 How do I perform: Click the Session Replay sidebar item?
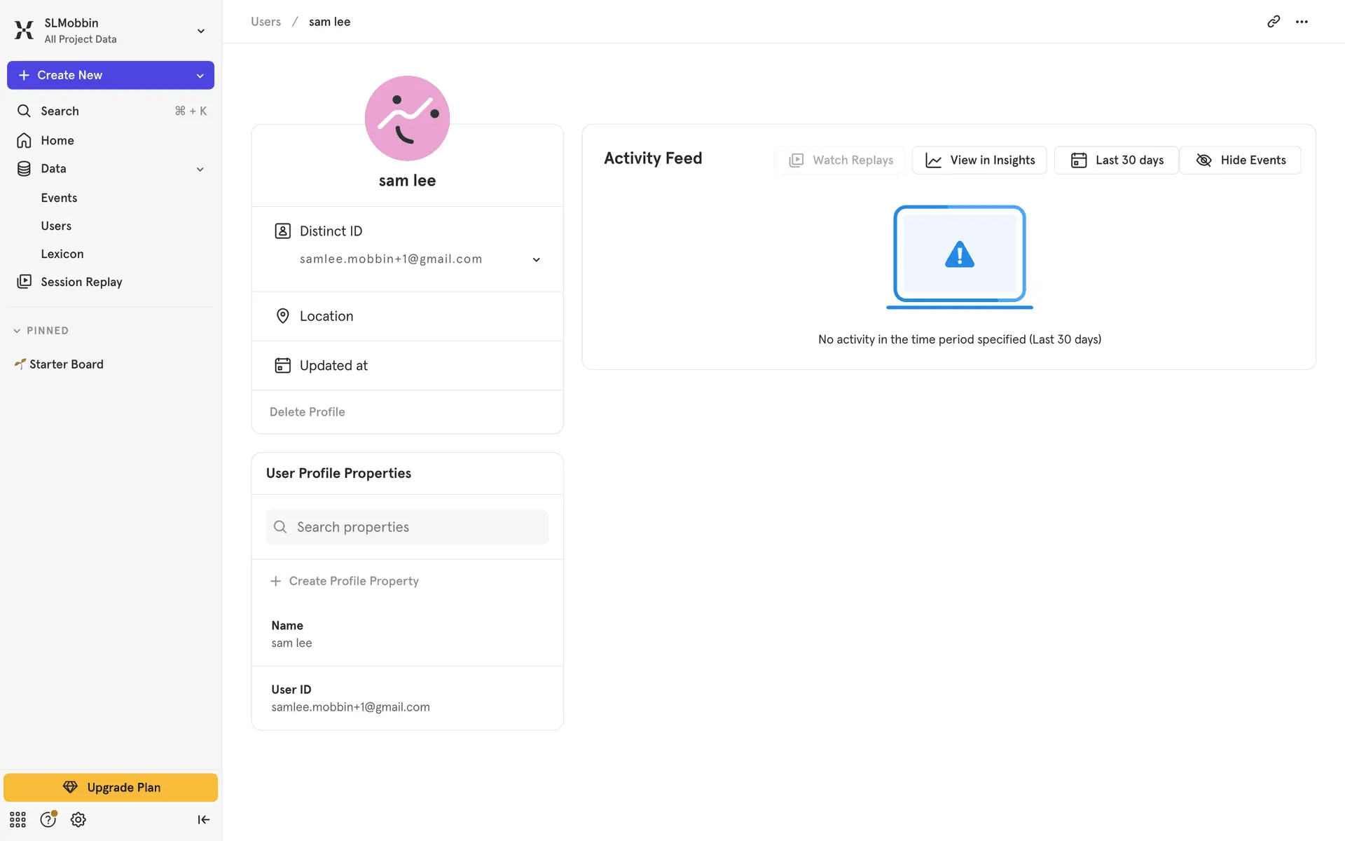pyautogui.click(x=81, y=282)
